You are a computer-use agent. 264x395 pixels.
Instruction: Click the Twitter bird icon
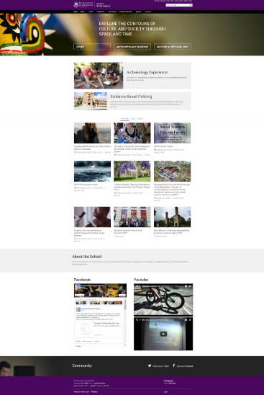(150, 365)
